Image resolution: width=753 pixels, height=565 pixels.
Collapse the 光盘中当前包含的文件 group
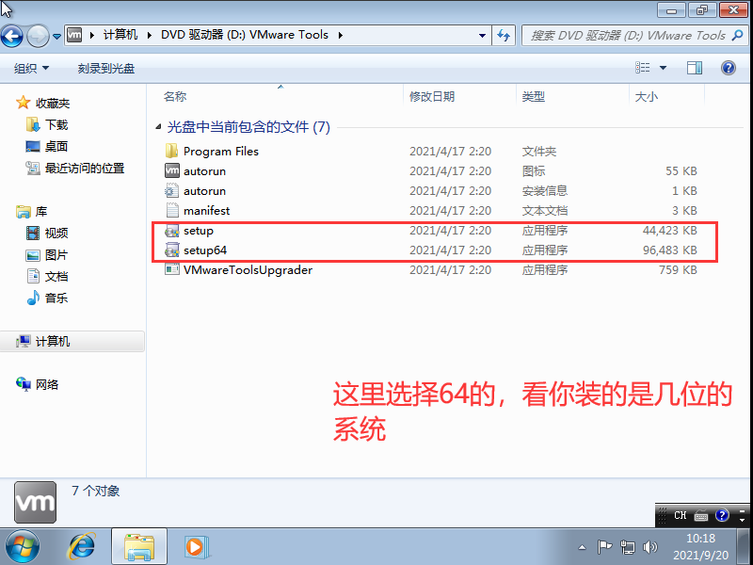tap(158, 127)
